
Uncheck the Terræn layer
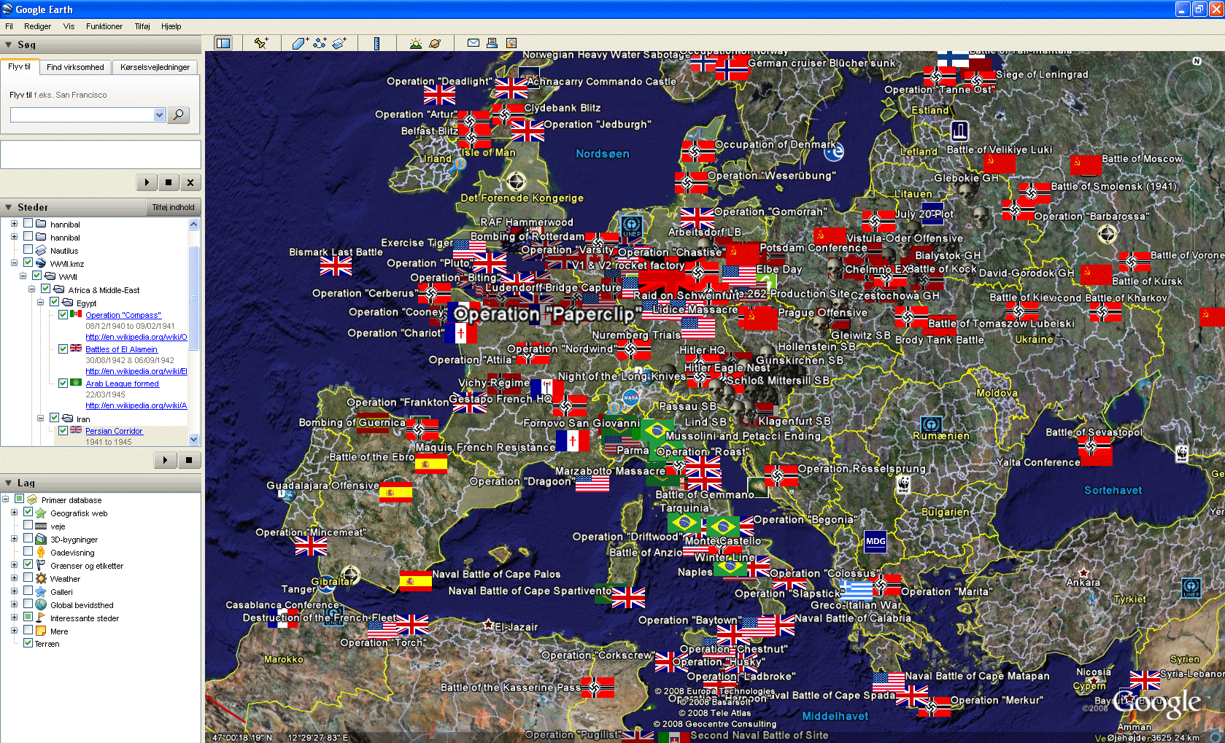[28, 643]
